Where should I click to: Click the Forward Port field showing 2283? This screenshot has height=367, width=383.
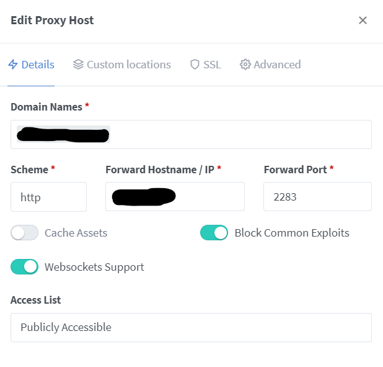(317, 197)
